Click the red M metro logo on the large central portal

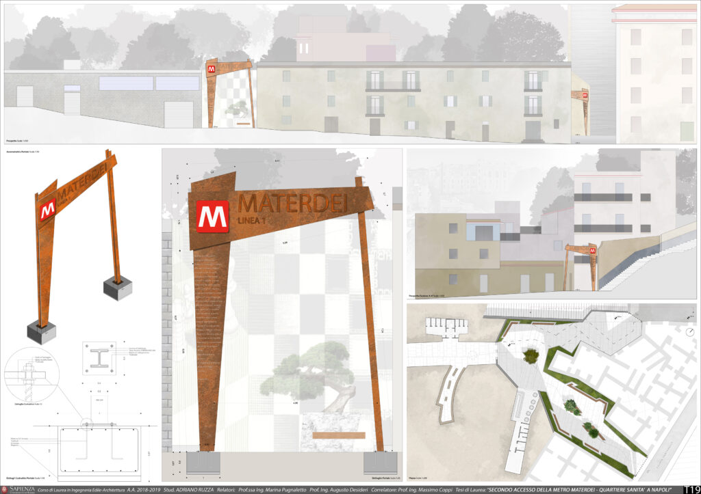point(213,217)
